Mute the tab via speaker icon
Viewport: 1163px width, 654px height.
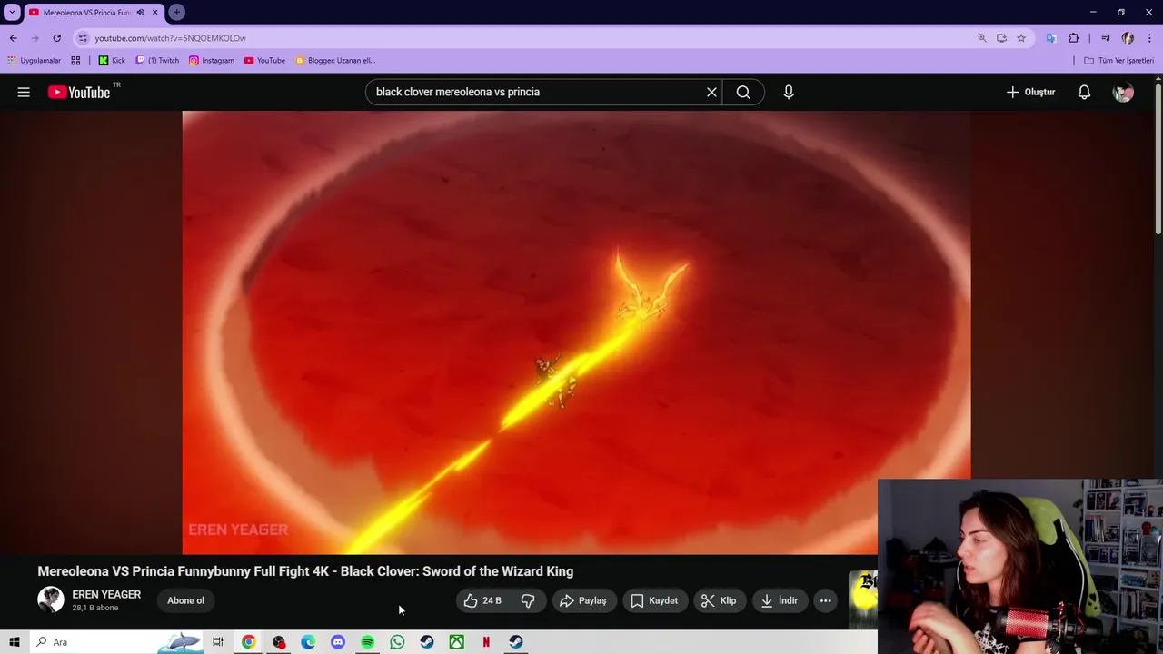pyautogui.click(x=140, y=13)
